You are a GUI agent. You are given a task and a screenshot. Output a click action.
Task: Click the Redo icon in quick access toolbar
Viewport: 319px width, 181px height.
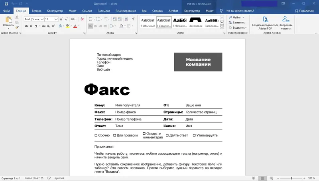21,4
